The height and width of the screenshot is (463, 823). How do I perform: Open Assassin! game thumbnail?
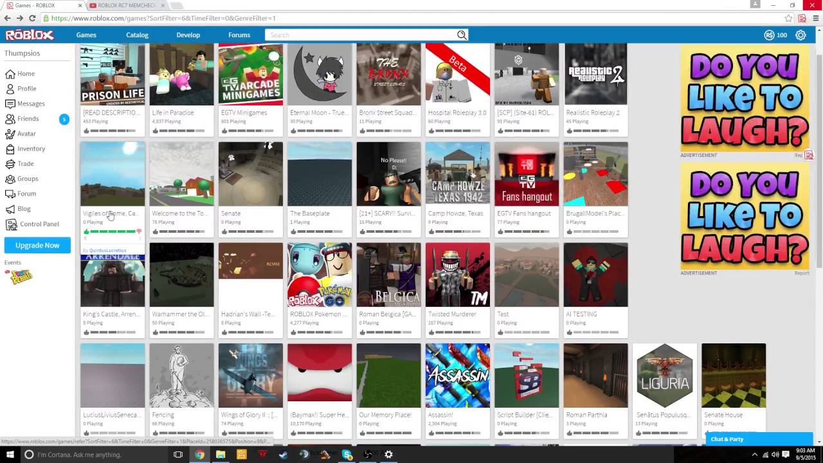(x=458, y=376)
